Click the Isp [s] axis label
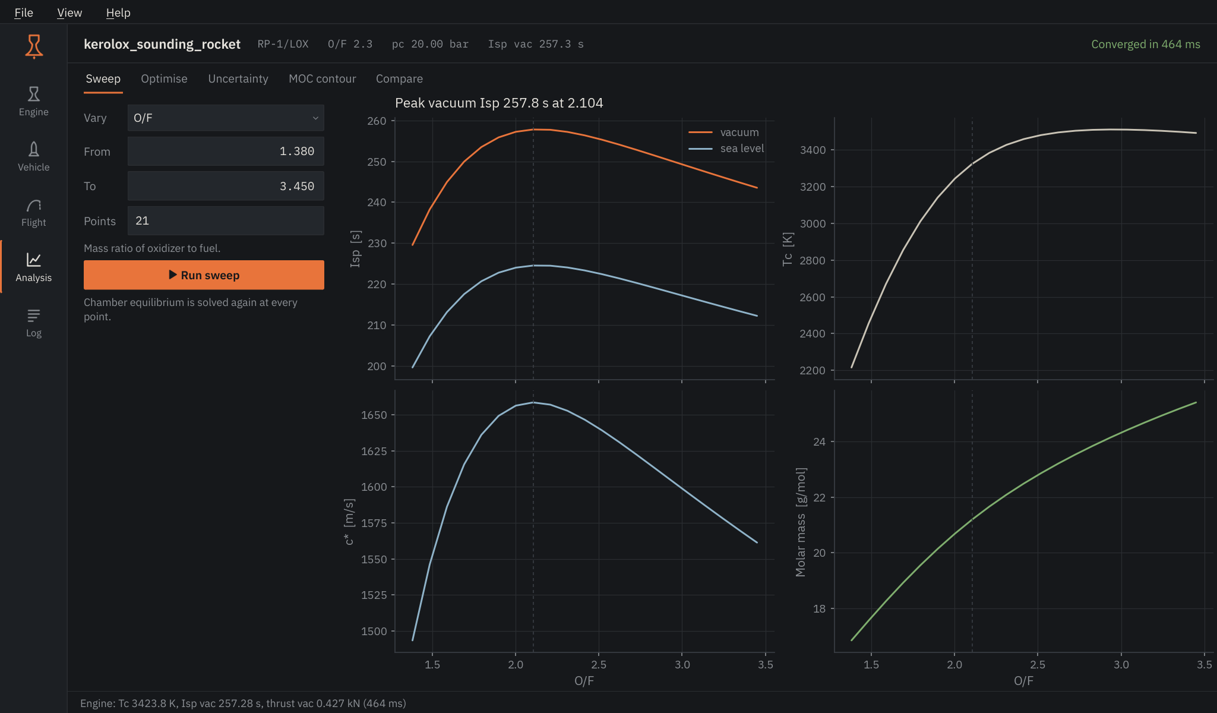 [355, 248]
